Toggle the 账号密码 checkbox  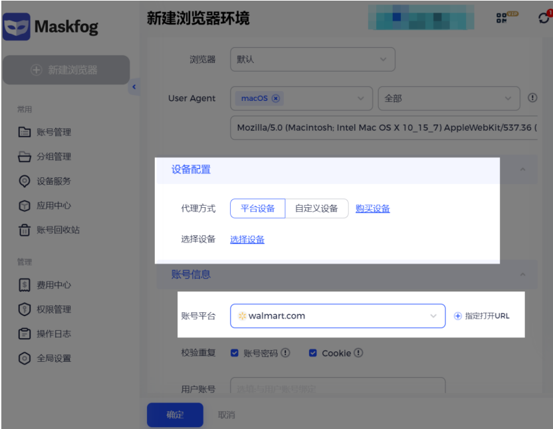[x=235, y=353]
